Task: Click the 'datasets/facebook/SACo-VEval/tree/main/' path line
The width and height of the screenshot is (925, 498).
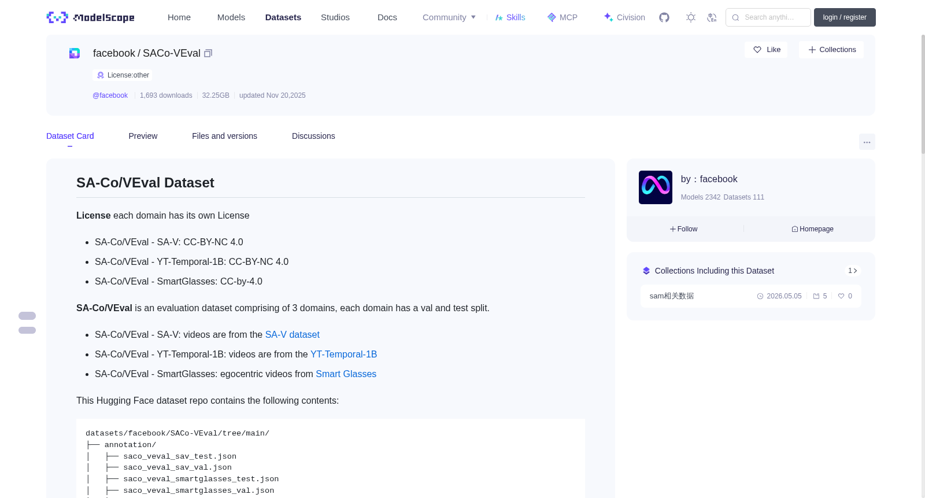Action: coord(177,433)
